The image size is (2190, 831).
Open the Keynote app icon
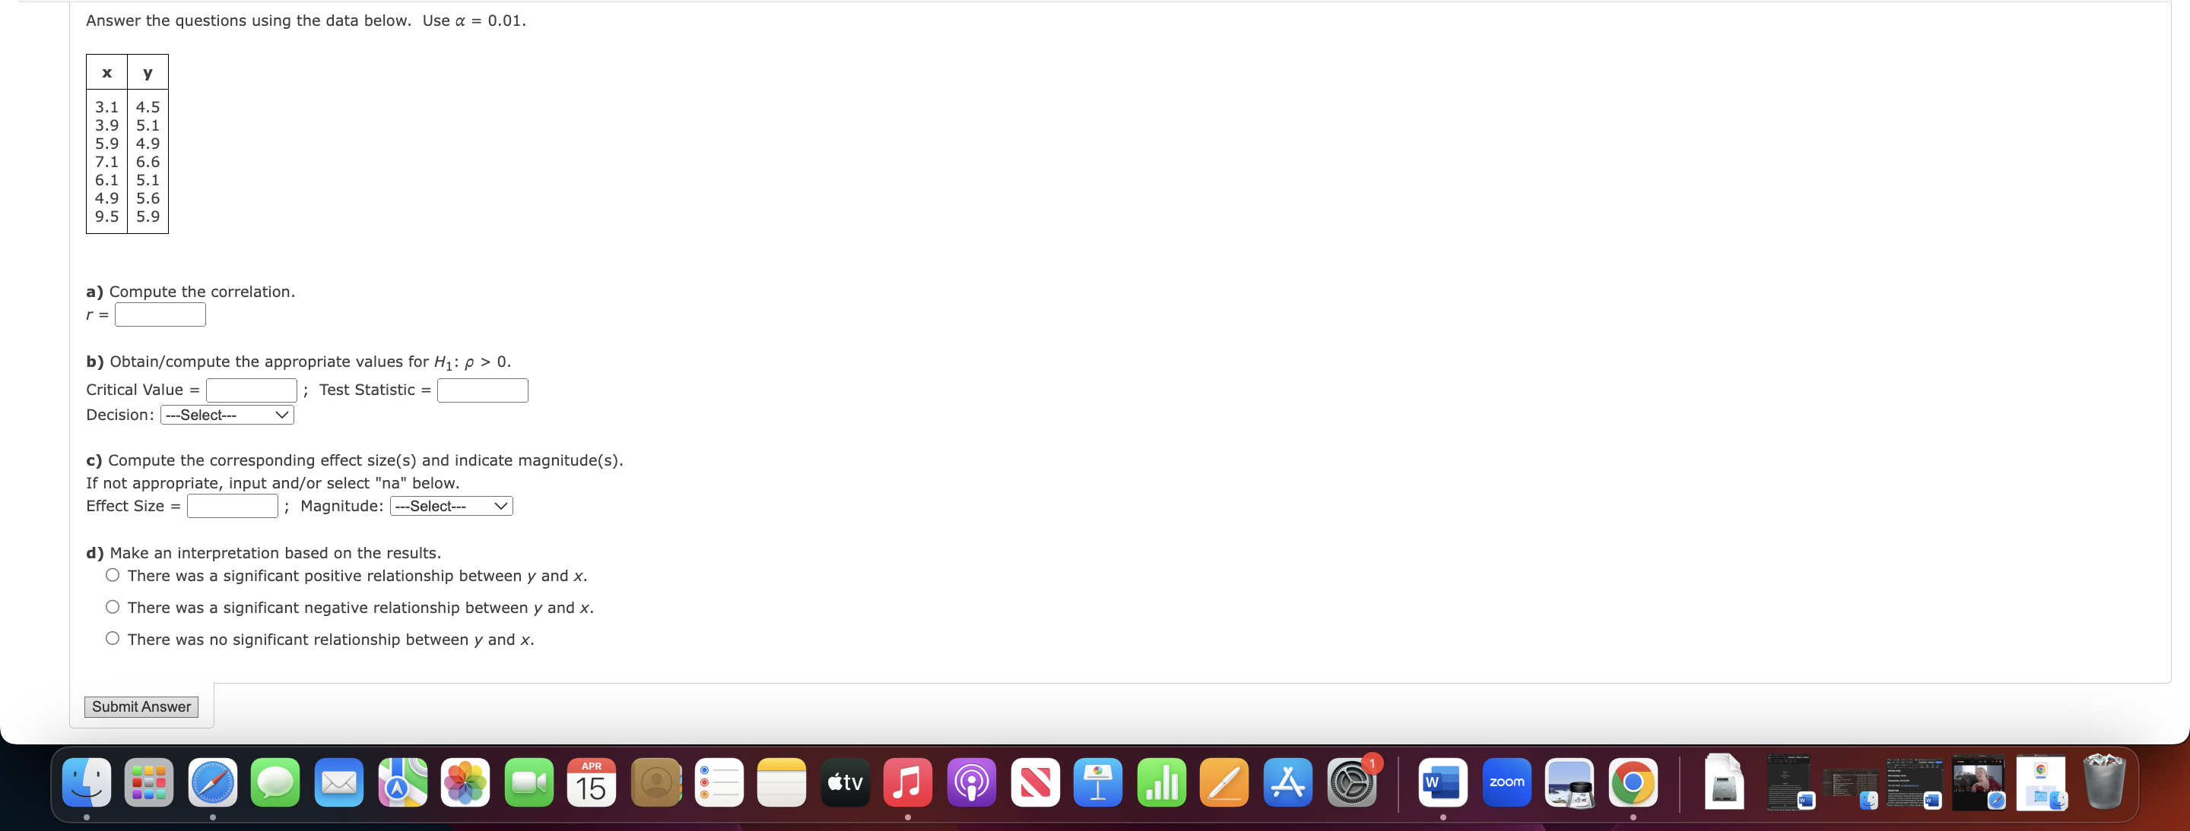(1097, 782)
